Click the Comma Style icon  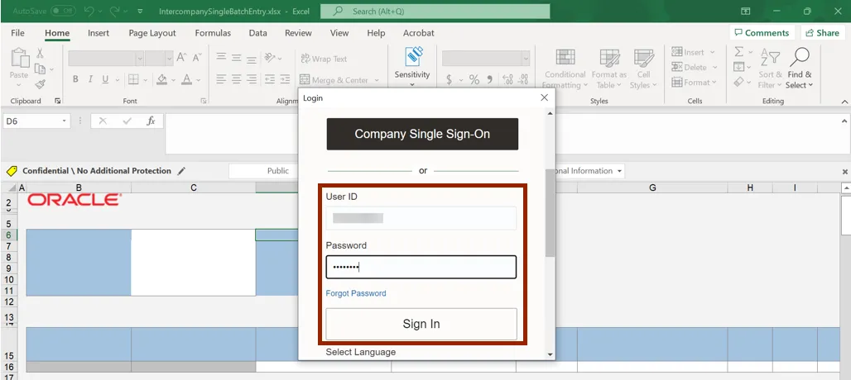[489, 79]
